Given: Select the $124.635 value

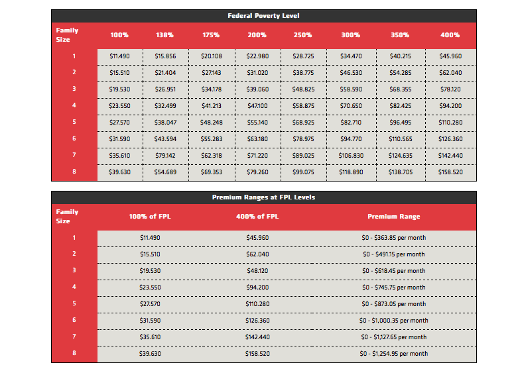Looking at the screenshot, I should pyautogui.click(x=401, y=156).
